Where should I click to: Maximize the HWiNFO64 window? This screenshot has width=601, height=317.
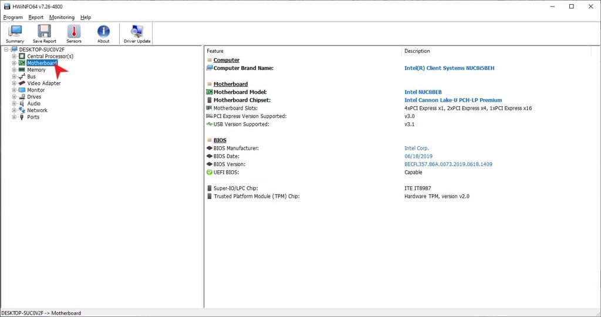(571, 6)
